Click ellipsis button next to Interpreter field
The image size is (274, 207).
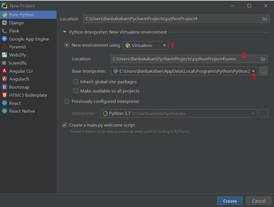(263, 113)
